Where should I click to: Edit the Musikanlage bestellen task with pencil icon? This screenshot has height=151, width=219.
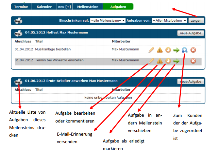(151, 50)
